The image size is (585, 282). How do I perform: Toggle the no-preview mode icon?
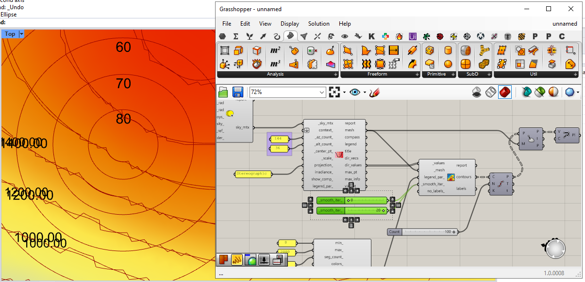[477, 92]
